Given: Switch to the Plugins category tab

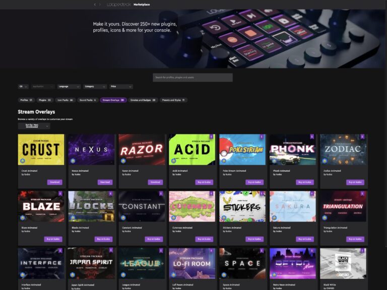Looking at the screenshot, I should click(44, 100).
